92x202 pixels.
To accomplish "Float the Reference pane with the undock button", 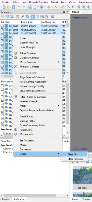I will coord(64,12).
